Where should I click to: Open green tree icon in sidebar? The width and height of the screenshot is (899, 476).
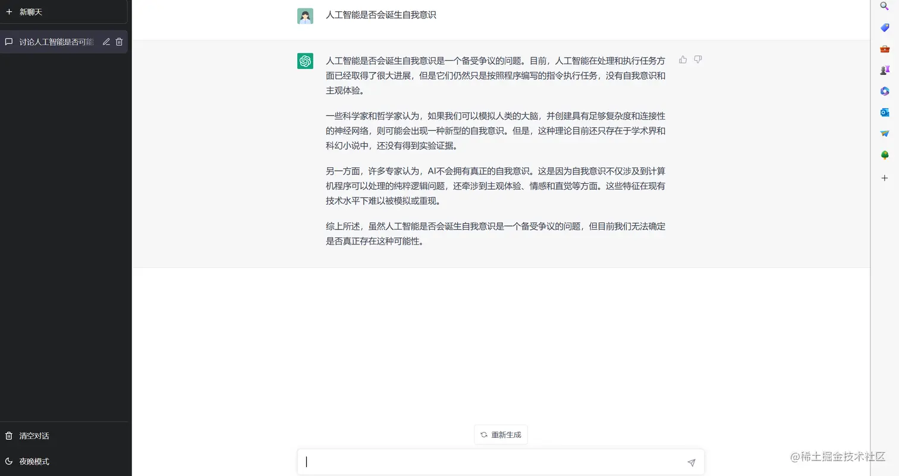tap(885, 155)
